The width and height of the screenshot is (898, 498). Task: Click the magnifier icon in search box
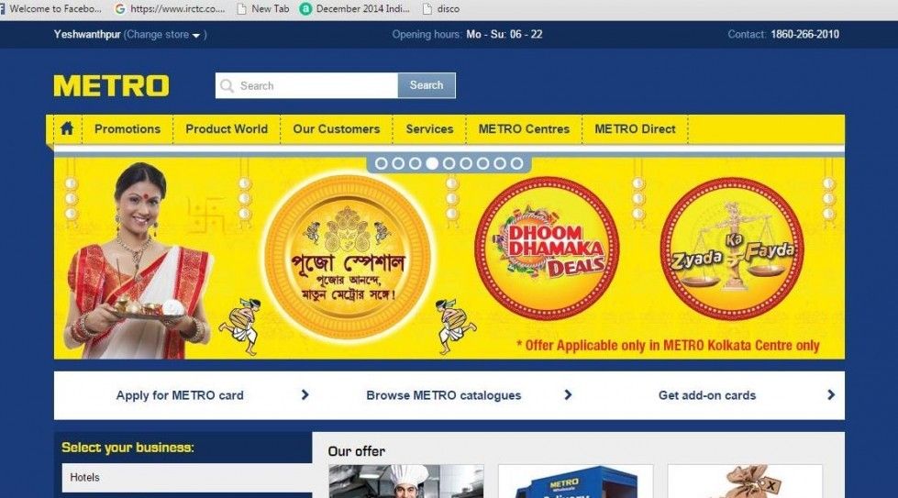[227, 86]
